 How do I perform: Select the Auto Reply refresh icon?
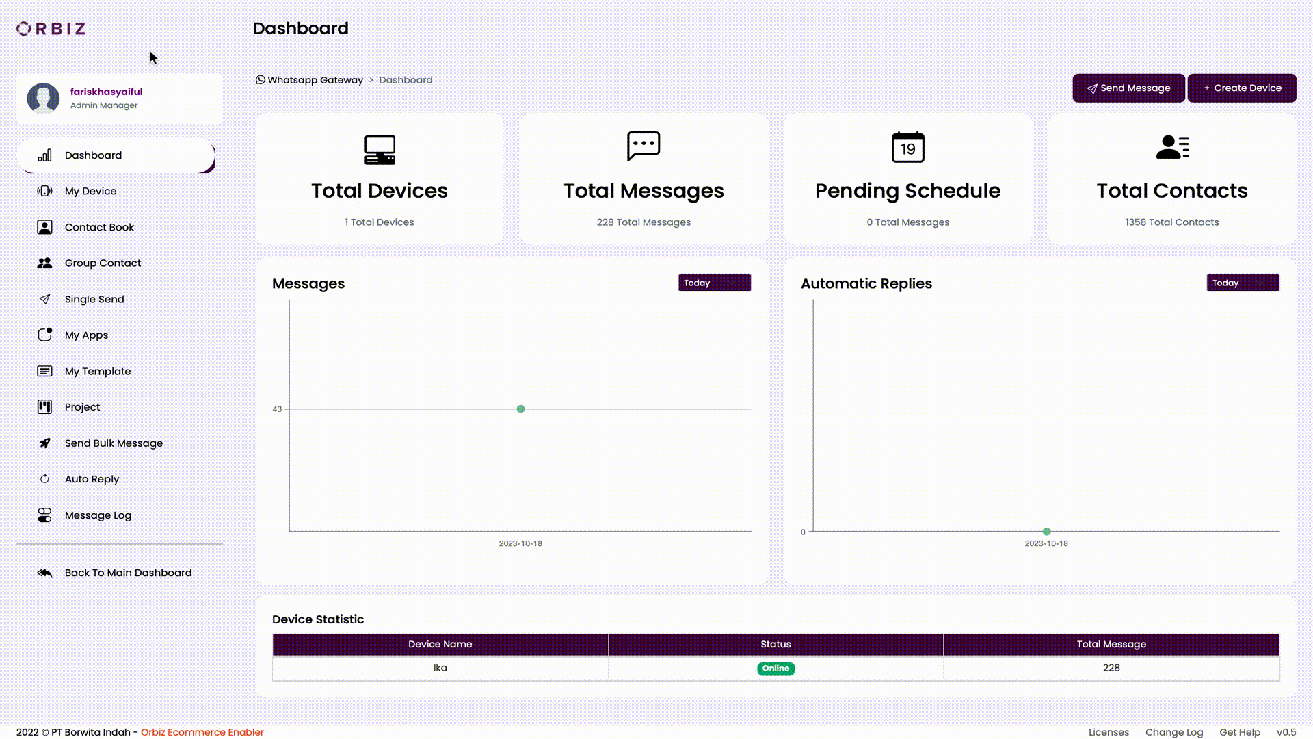[x=44, y=478]
